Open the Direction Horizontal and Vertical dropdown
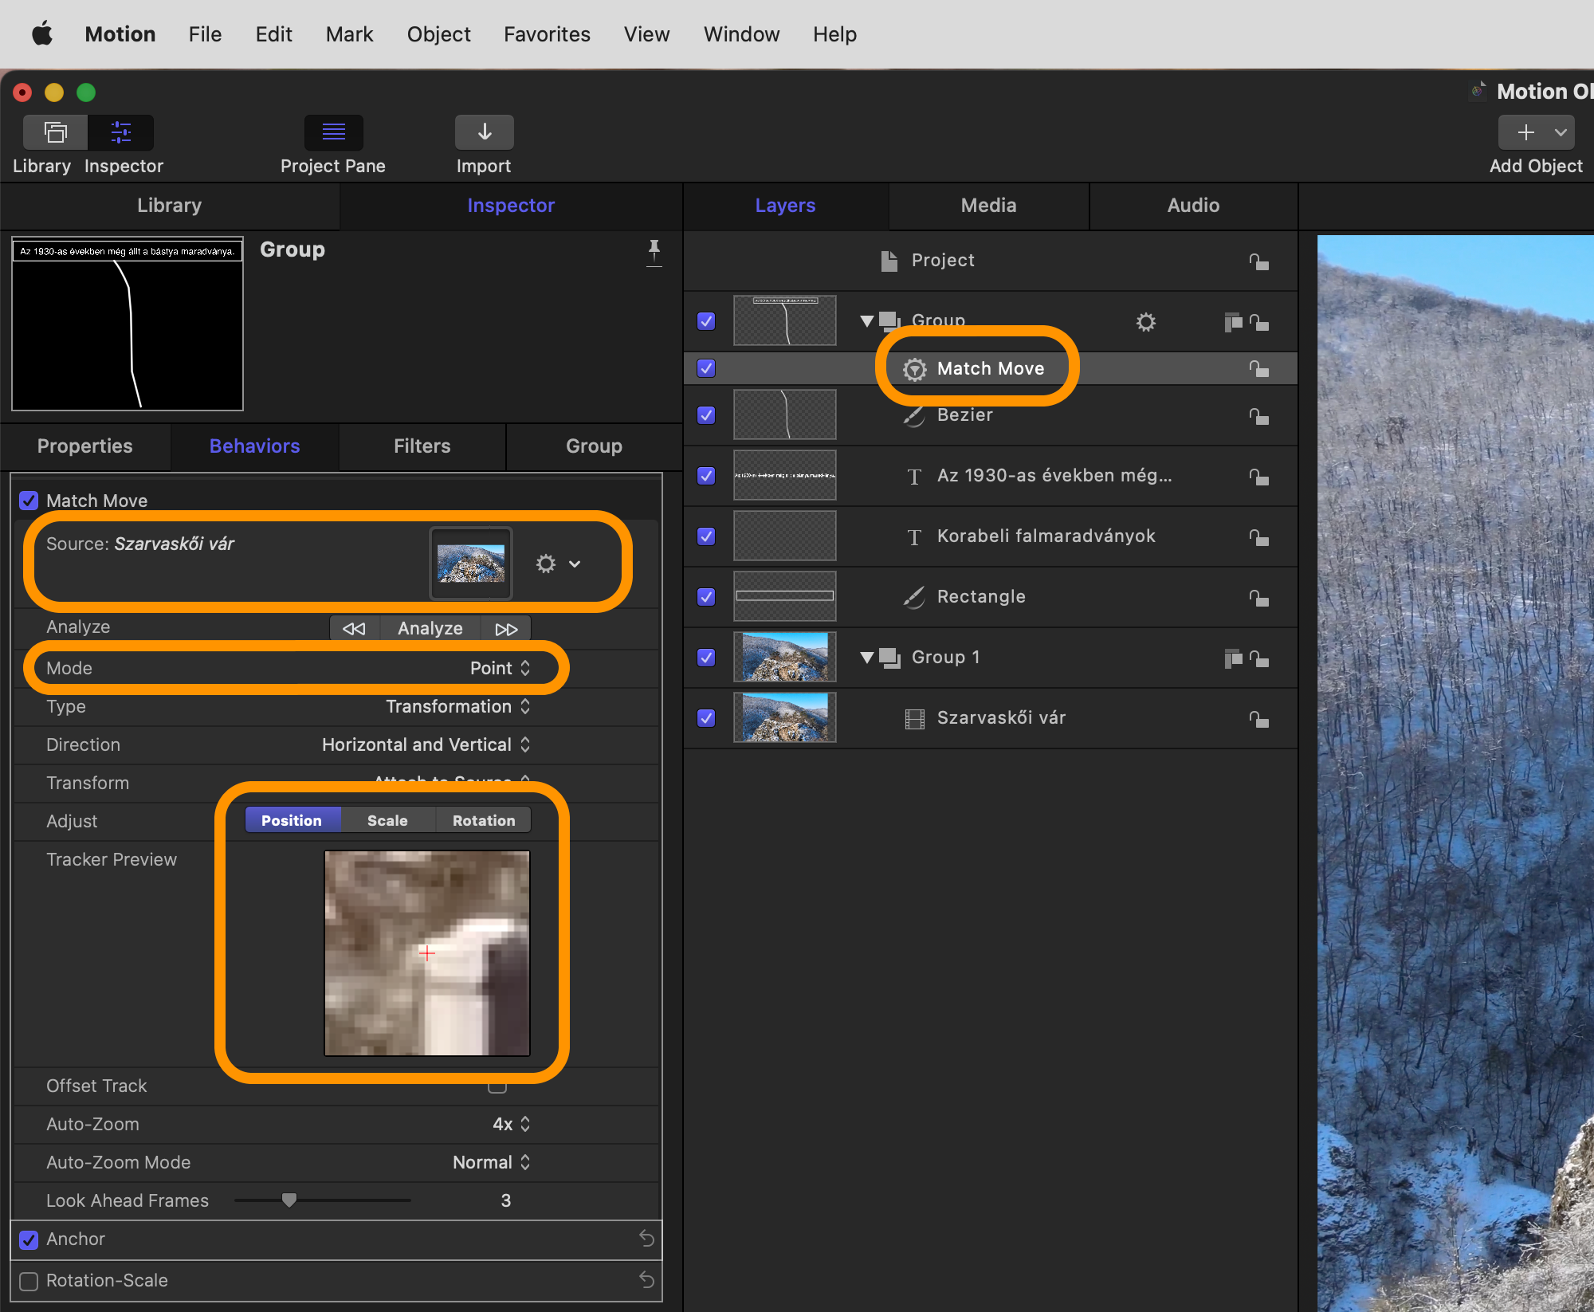This screenshot has height=1312, width=1594. (x=426, y=744)
